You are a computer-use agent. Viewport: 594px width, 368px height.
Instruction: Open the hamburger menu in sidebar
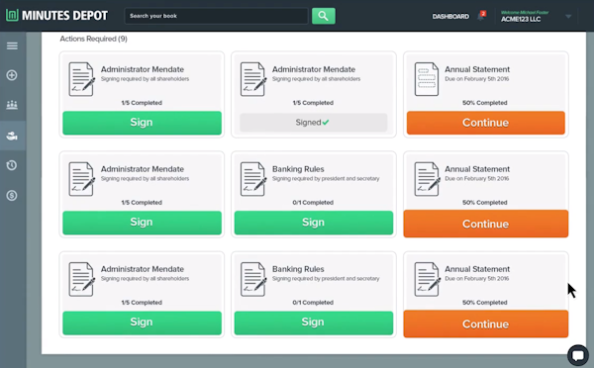tap(12, 46)
